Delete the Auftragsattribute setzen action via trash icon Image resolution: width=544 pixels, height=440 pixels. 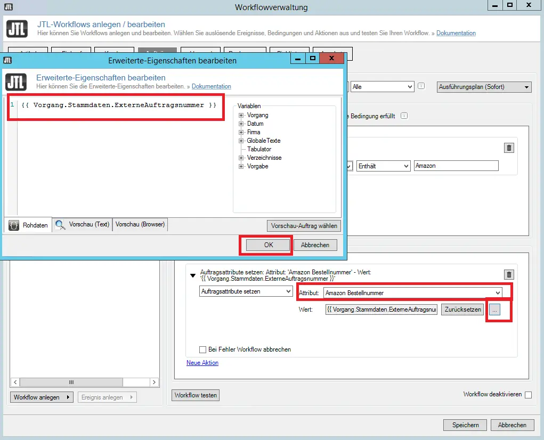pyautogui.click(x=509, y=275)
